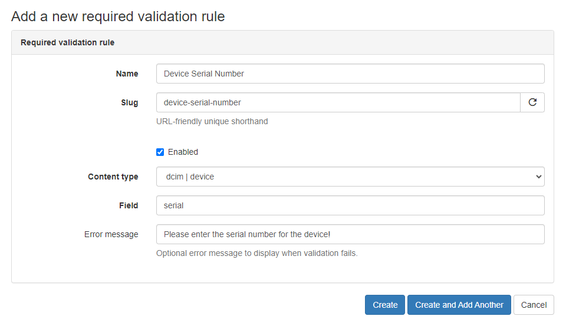
Task: Toggle the Enabled checkbox
Action: pyautogui.click(x=160, y=152)
